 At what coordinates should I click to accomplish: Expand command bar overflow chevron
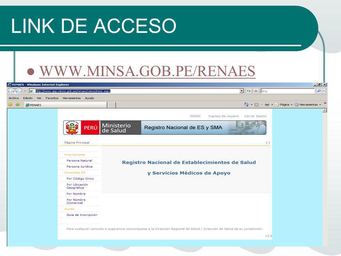325,103
